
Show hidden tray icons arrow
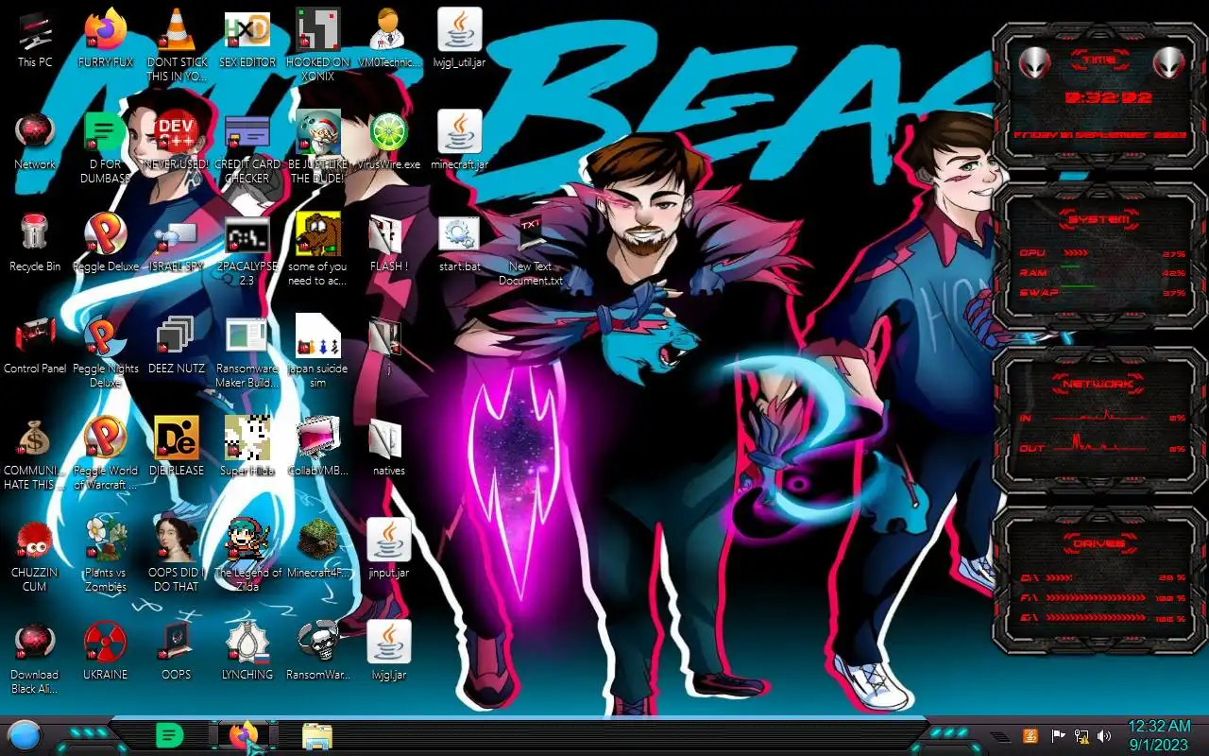pyautogui.click(x=1000, y=736)
